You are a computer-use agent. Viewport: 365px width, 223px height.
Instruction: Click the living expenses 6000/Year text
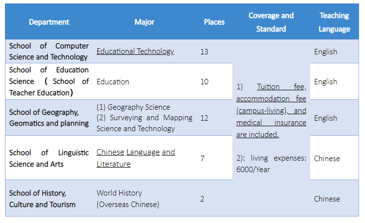click(x=271, y=164)
